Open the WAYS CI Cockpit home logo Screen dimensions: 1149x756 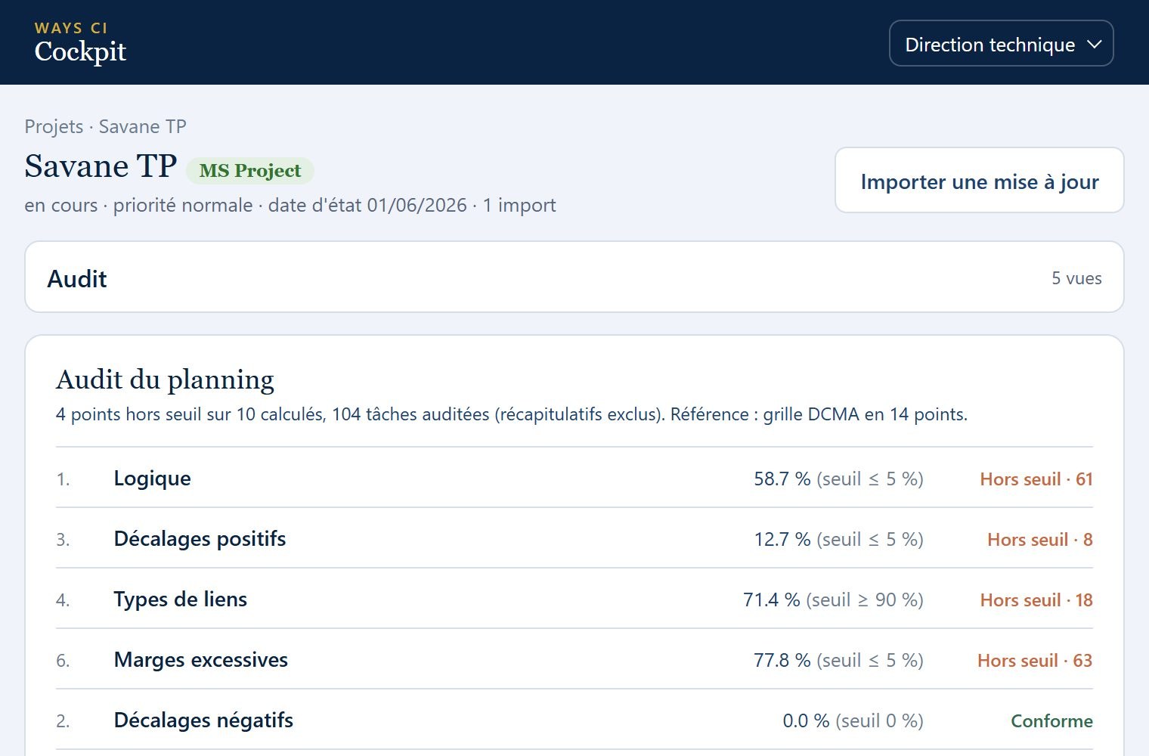point(80,43)
